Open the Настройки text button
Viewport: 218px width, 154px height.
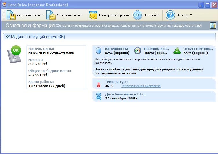coord(151,15)
